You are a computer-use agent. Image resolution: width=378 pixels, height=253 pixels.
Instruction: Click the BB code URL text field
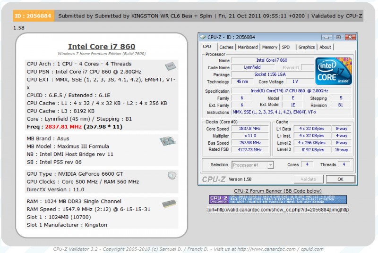[278, 210]
